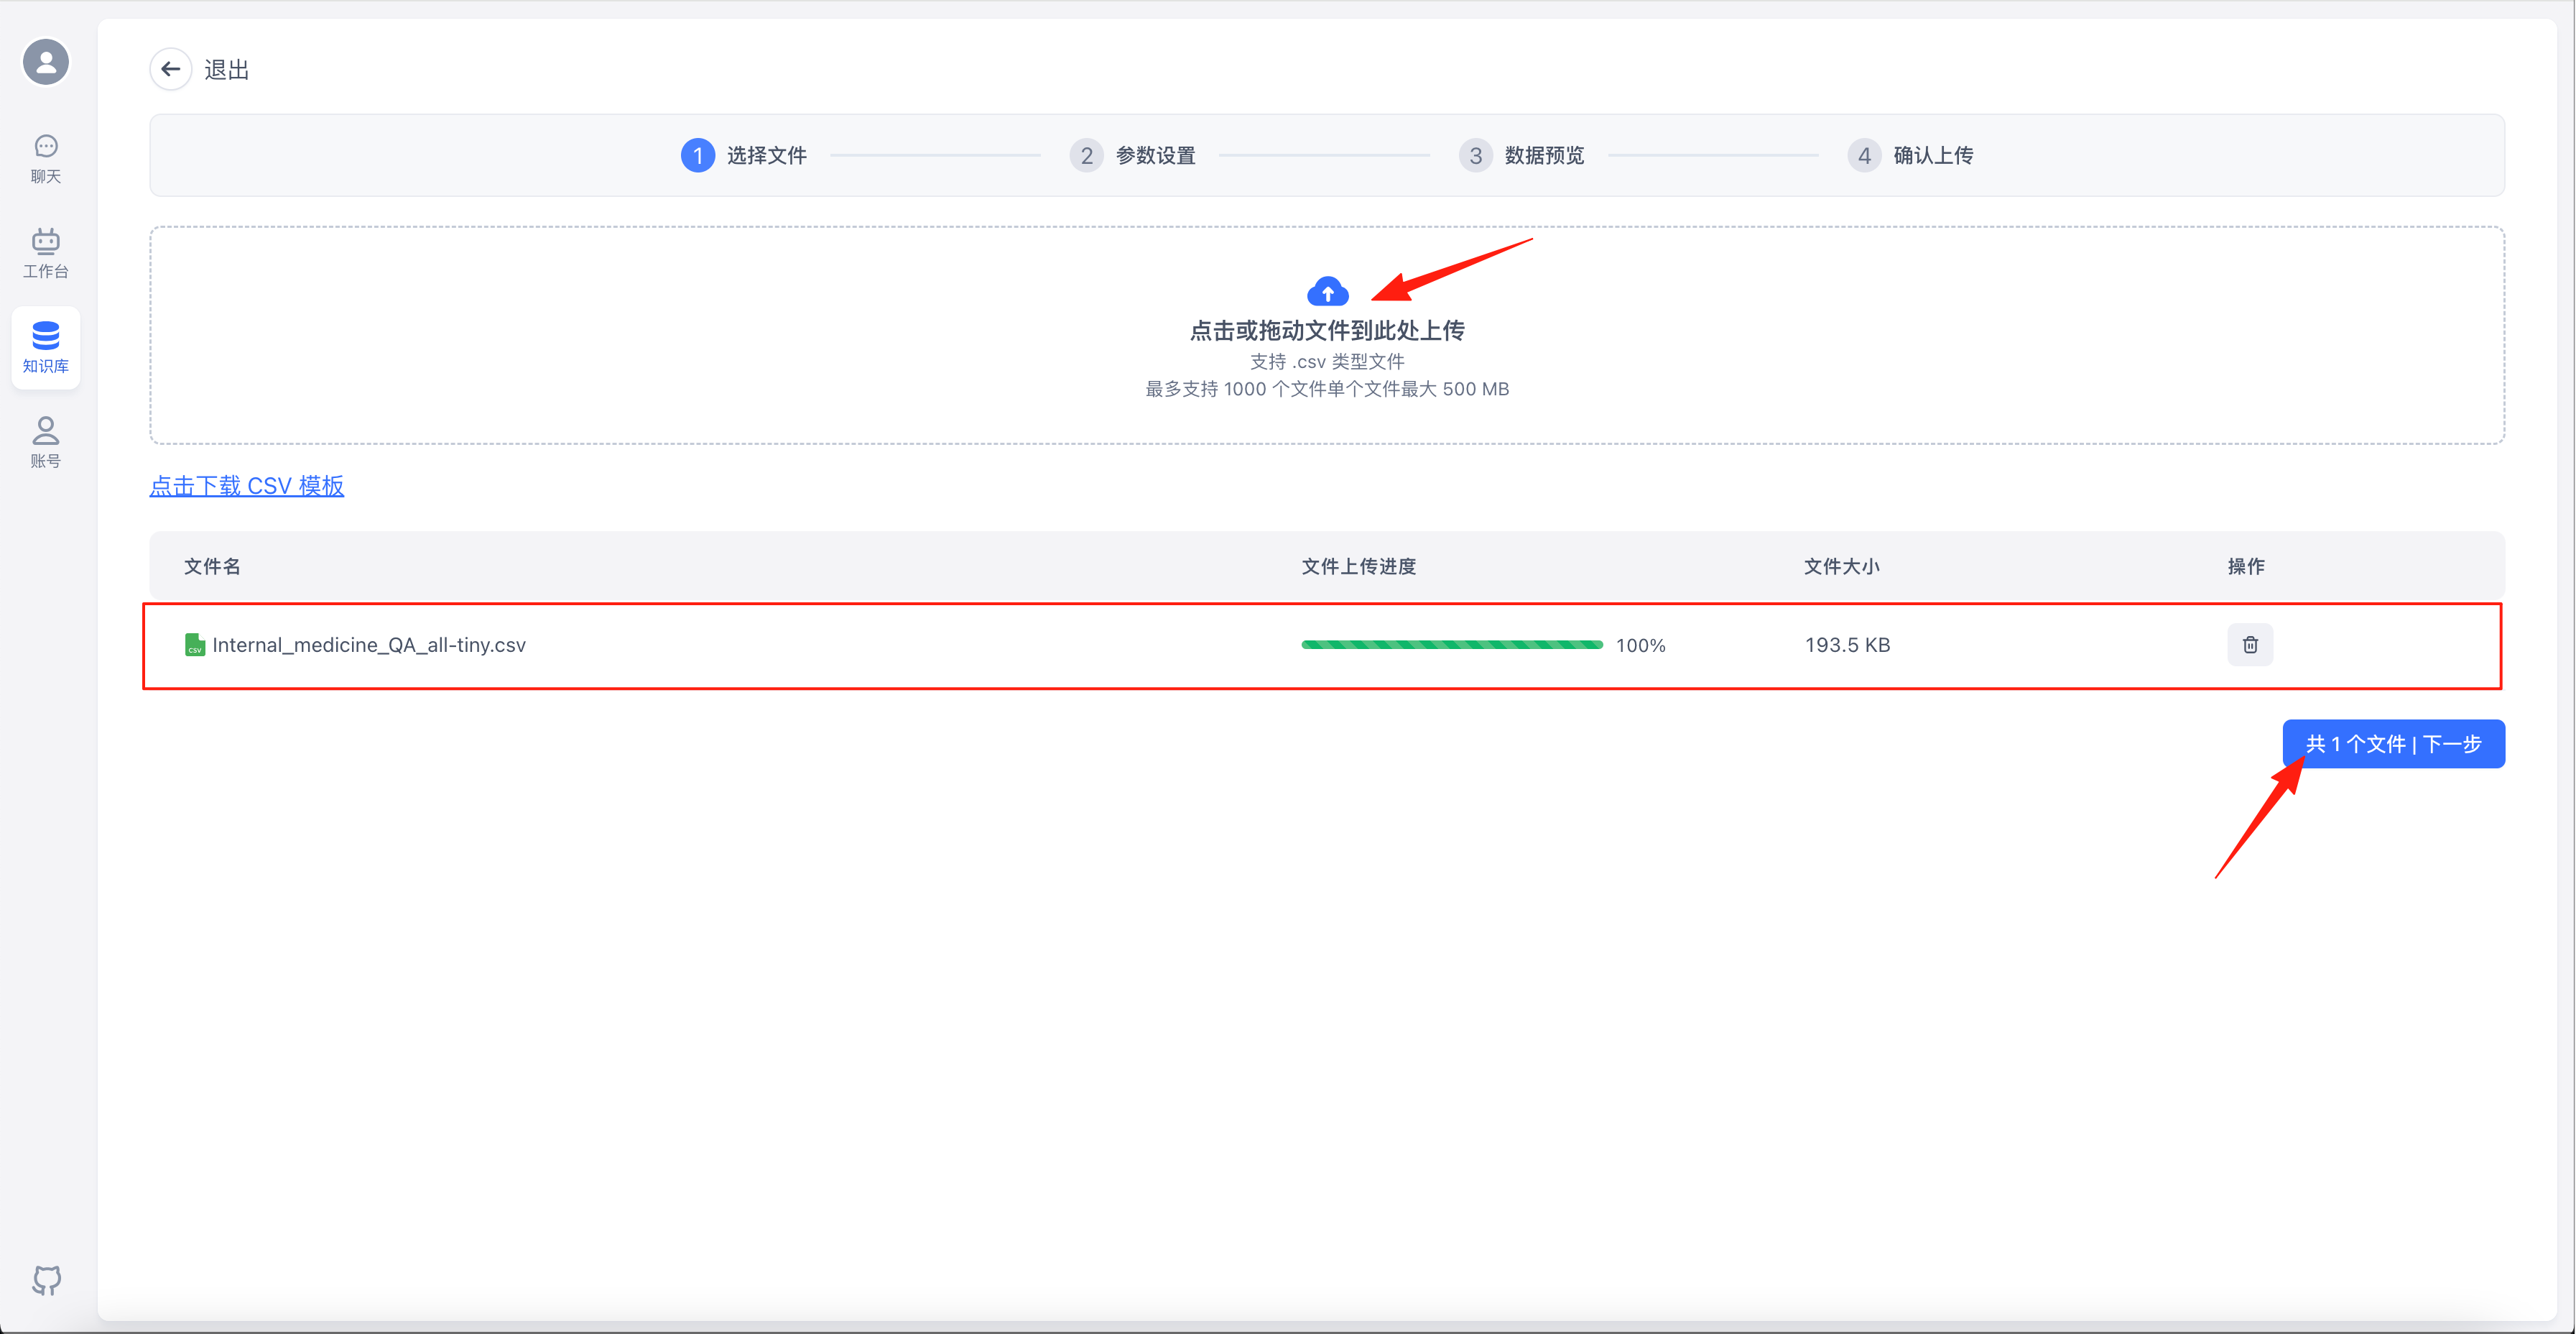Click the 退出 exit label
2576x1334 pixels.
tap(227, 69)
